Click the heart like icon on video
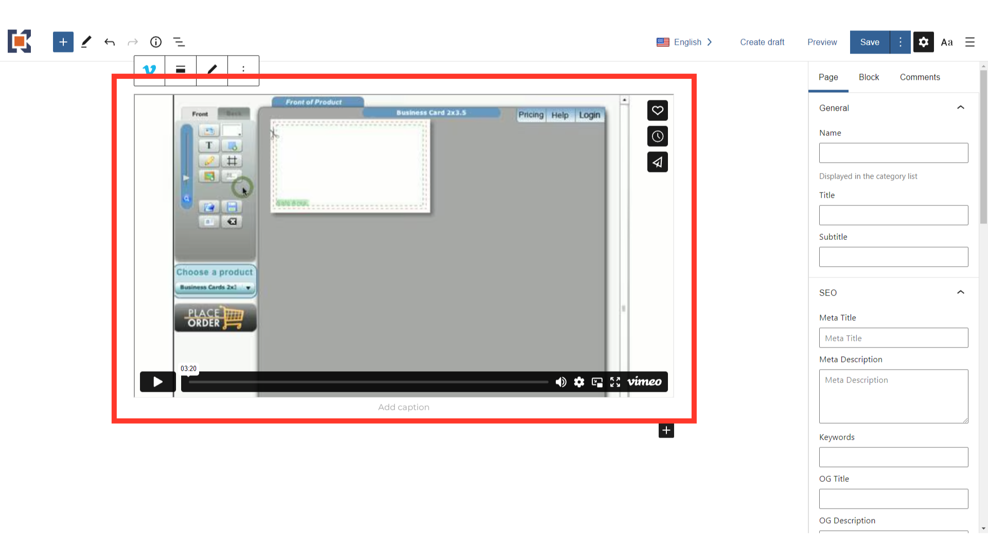The image size is (988, 556). [657, 110]
